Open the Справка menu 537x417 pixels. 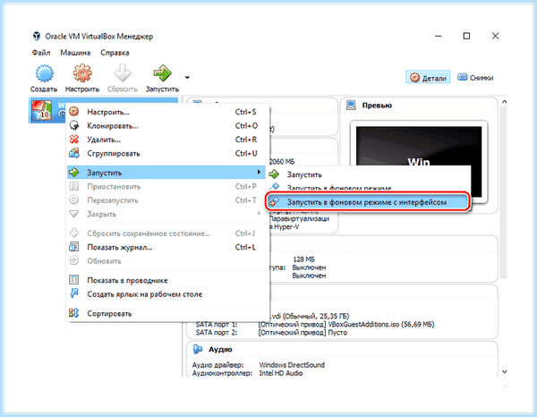[x=115, y=53]
